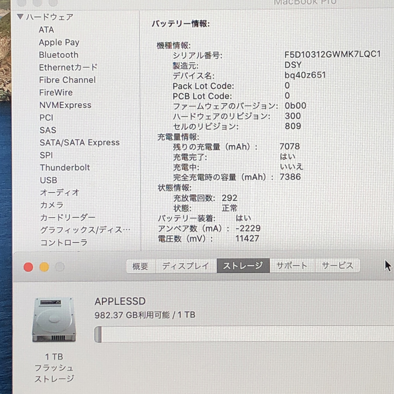Click device name bq40z651
The width and height of the screenshot is (394, 394).
(305, 75)
